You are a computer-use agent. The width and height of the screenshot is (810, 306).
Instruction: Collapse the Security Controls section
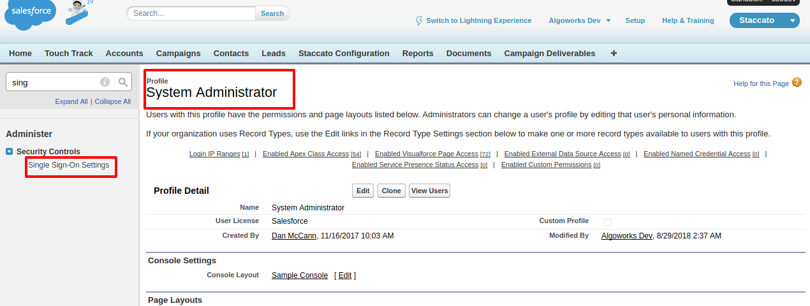coord(10,152)
